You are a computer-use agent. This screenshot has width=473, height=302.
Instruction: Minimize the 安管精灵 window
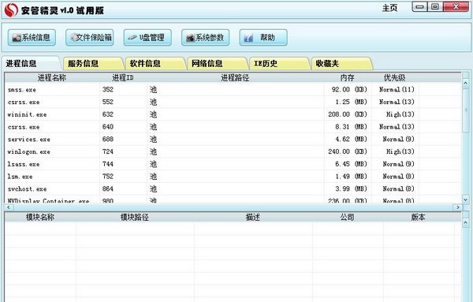click(419, 6)
